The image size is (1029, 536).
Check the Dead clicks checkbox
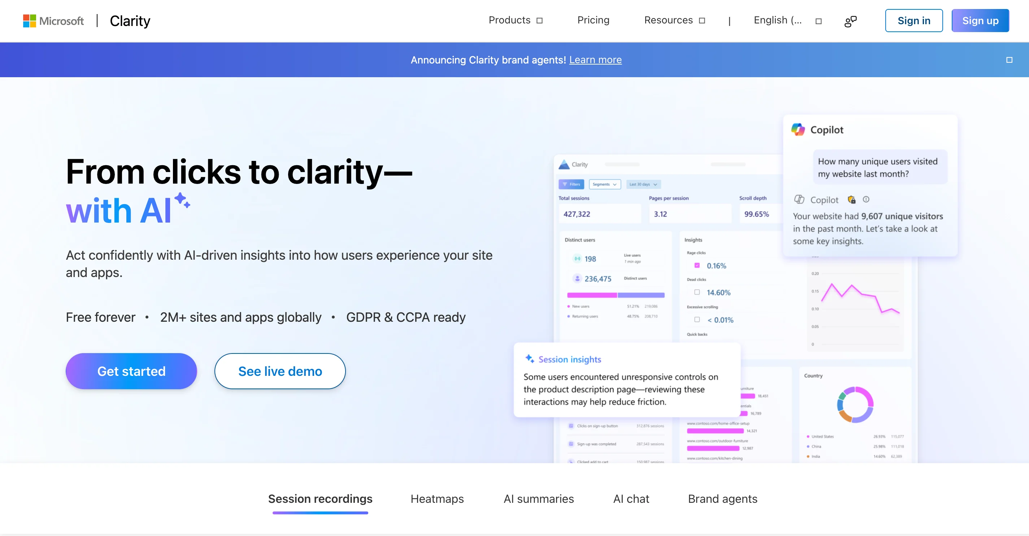pos(697,292)
